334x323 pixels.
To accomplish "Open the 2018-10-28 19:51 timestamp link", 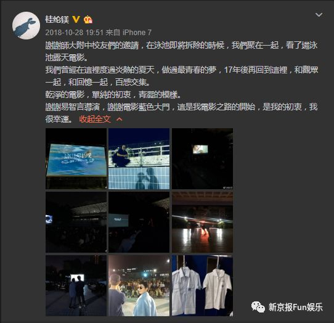I will click(x=75, y=33).
